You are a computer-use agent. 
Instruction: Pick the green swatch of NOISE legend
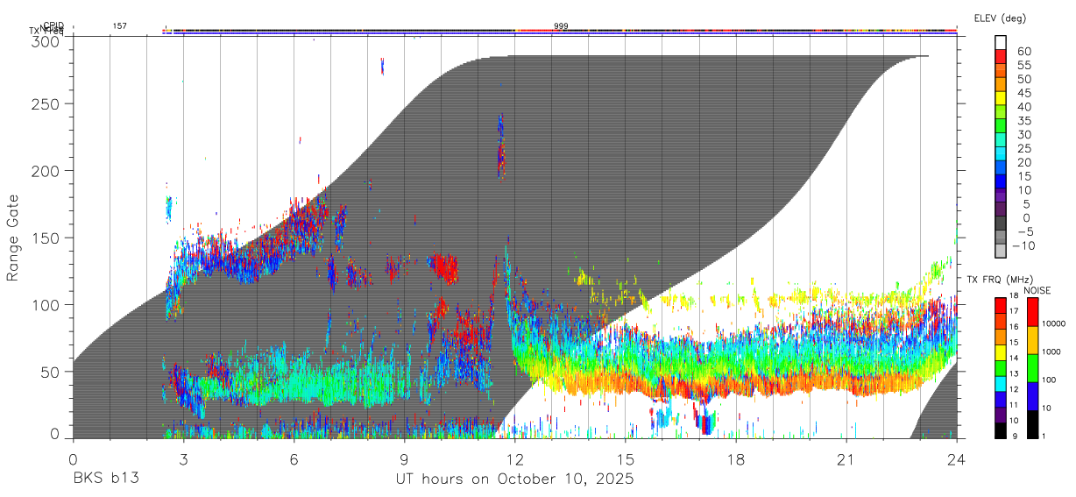pos(1032,368)
